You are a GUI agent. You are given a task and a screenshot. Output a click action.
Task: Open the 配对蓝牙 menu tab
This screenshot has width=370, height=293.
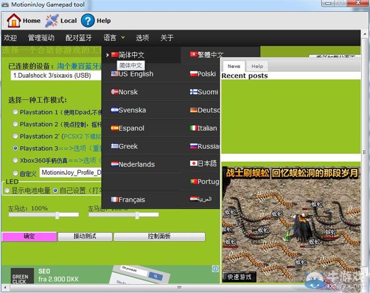(79, 38)
